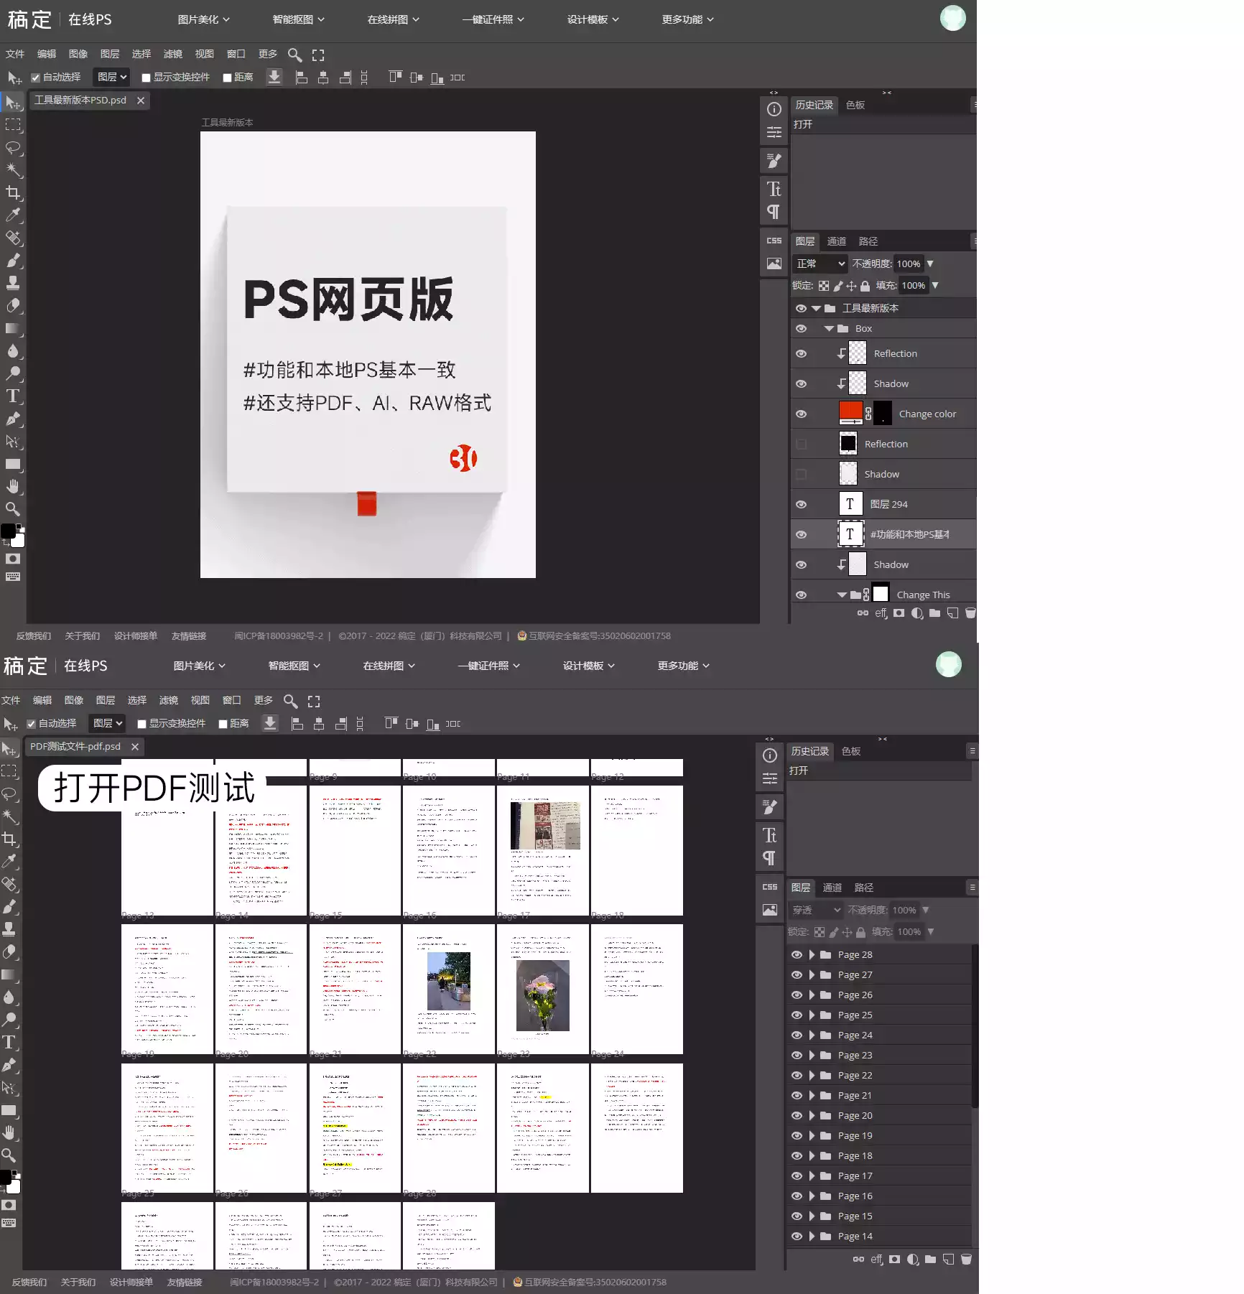The image size is (1244, 1294).
Task: Open the blend mode dropdown showing 正常
Action: point(819,264)
